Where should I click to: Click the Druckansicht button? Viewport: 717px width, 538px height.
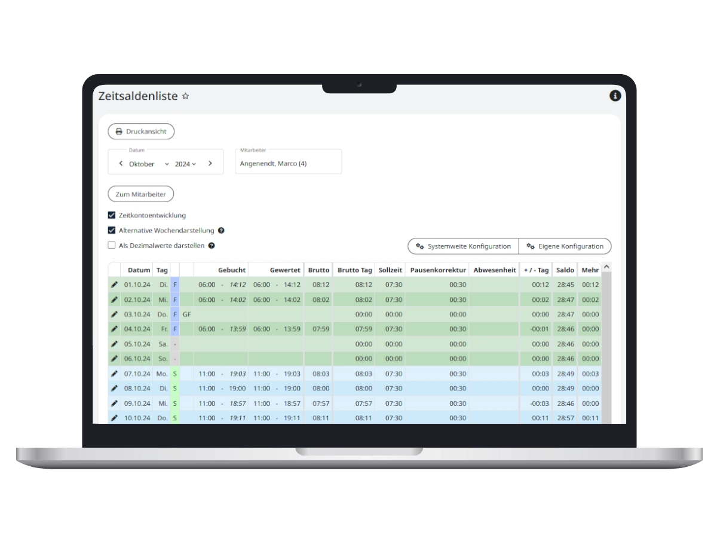(141, 132)
